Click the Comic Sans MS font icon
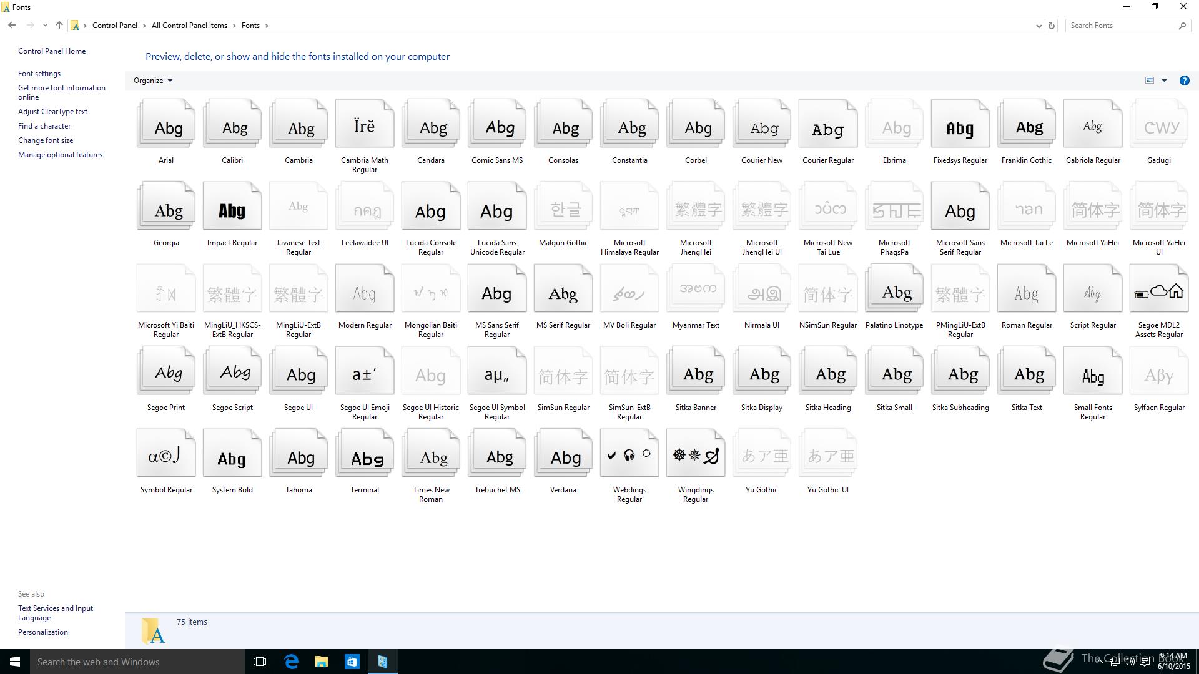The image size is (1199, 674). [496, 127]
